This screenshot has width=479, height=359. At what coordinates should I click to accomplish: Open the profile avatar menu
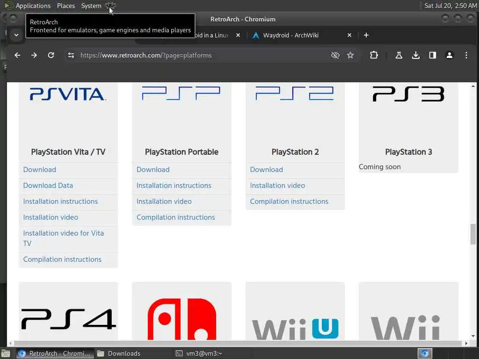point(450,55)
